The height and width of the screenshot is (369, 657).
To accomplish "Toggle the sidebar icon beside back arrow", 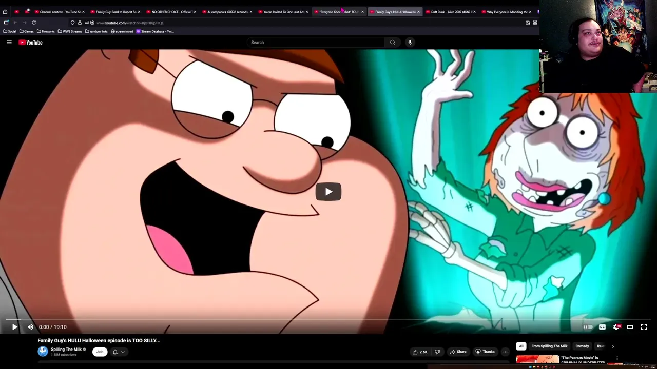I will tap(6, 23).
